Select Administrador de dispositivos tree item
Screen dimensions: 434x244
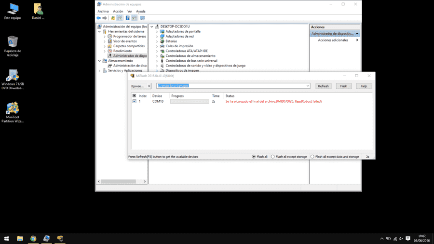pyautogui.click(x=127, y=56)
